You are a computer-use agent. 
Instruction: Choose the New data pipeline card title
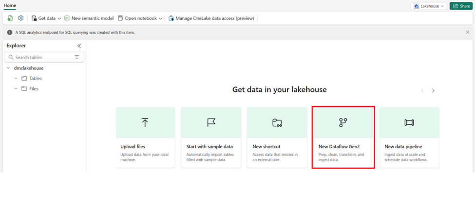point(403,147)
